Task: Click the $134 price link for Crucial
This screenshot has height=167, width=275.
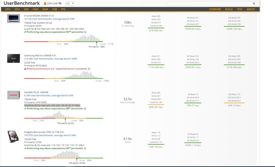Action: coord(52,16)
